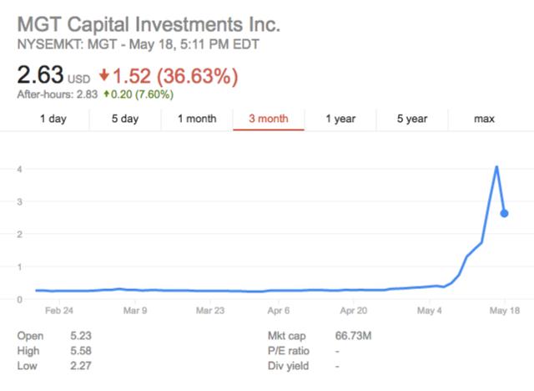Click the Feb 24 date label
Viewport: 534px width, 391px height.
point(58,310)
